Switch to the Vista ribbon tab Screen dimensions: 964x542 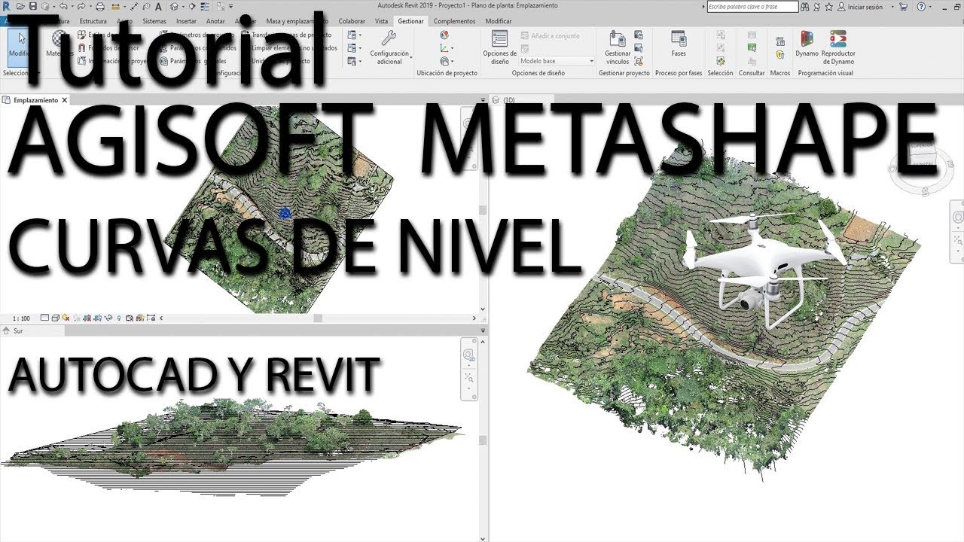(382, 21)
